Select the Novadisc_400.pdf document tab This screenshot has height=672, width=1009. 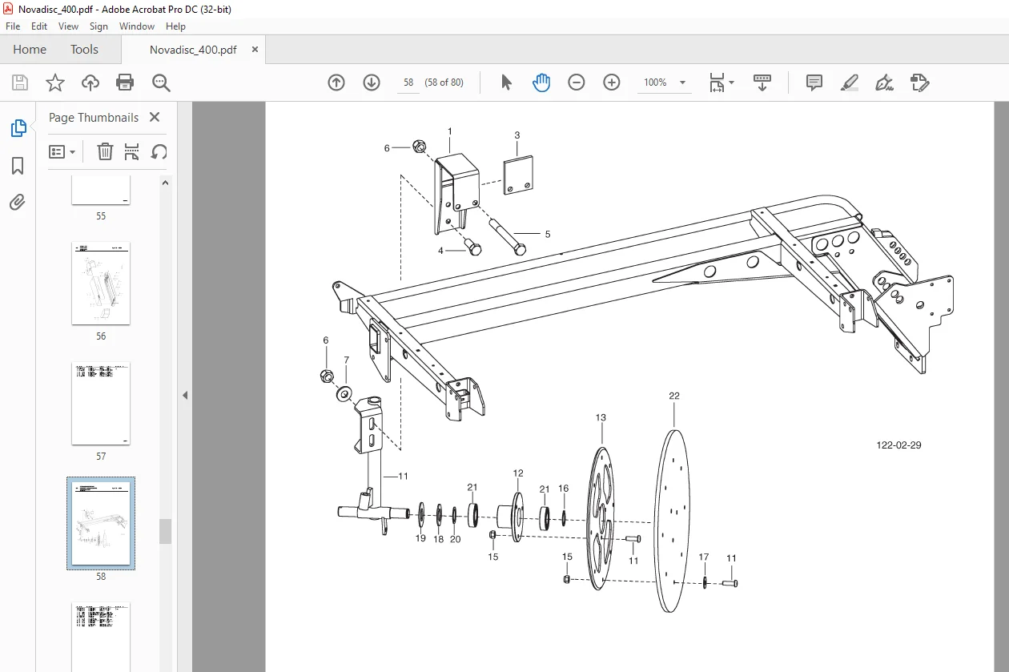(x=193, y=50)
